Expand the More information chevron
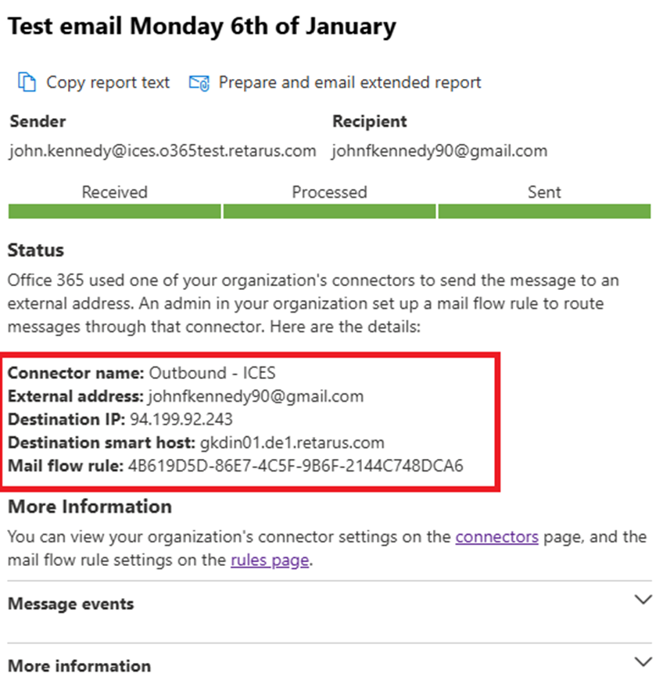 [x=643, y=662]
